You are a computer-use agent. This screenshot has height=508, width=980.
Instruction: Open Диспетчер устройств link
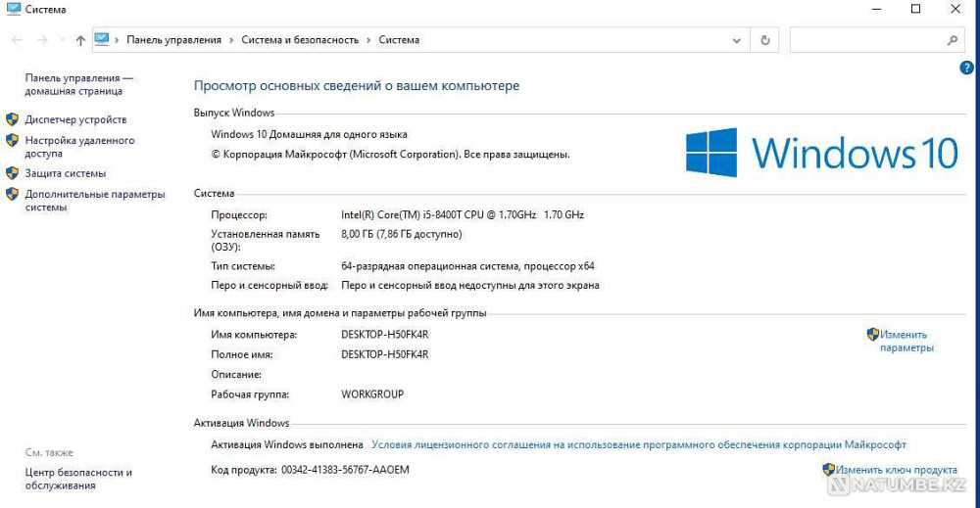(x=75, y=119)
